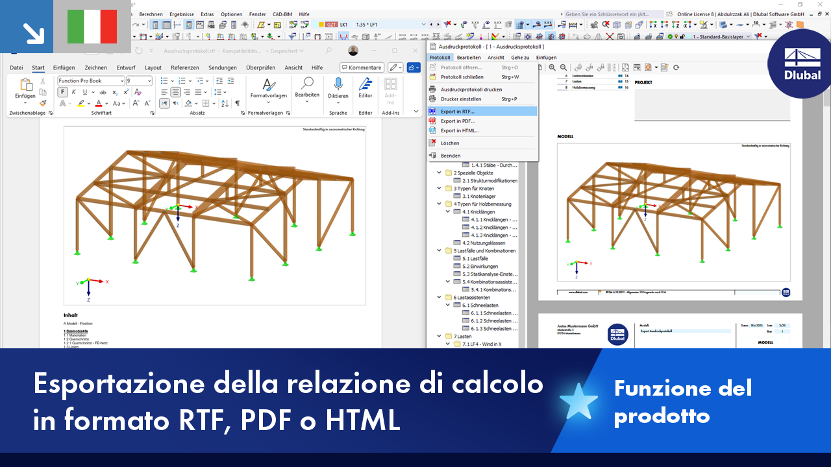Align paragraph text right

pos(186,92)
